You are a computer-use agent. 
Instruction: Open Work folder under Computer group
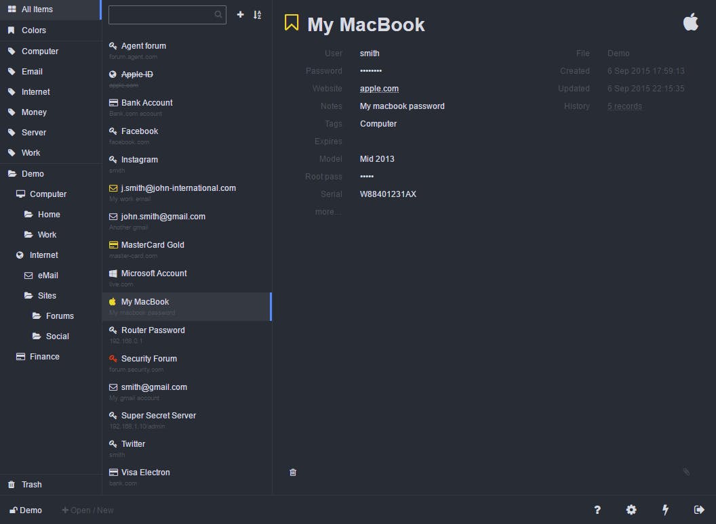(51, 235)
